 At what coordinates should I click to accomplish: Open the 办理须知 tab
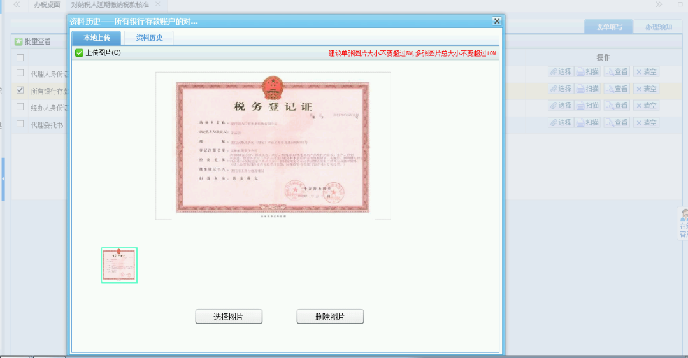coord(659,27)
